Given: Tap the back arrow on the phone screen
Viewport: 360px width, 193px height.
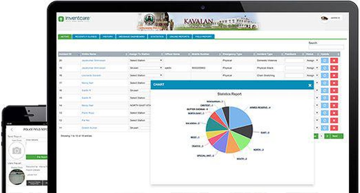Looking at the screenshot, I should coord(12,129).
